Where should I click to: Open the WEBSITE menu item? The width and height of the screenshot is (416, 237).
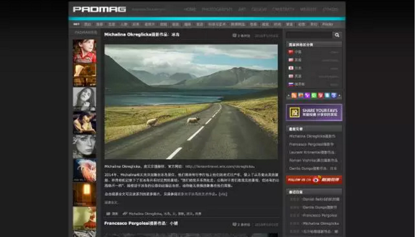pos(308,9)
